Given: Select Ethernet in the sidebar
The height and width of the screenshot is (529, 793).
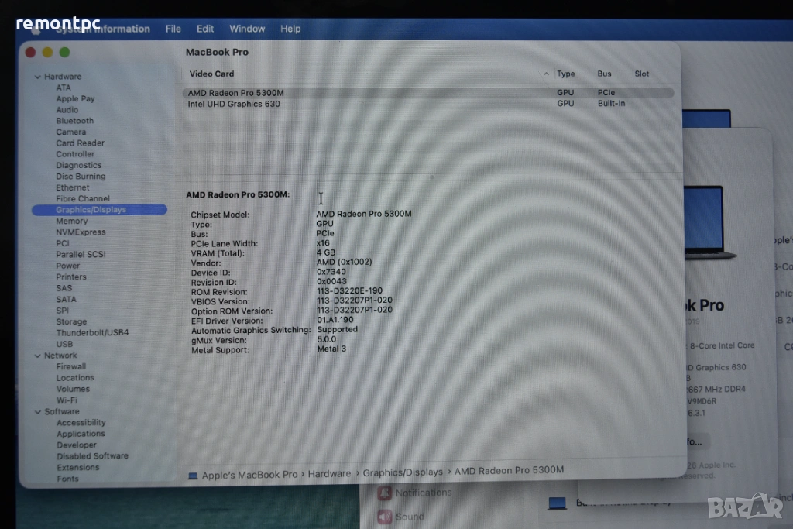Looking at the screenshot, I should 72,187.
